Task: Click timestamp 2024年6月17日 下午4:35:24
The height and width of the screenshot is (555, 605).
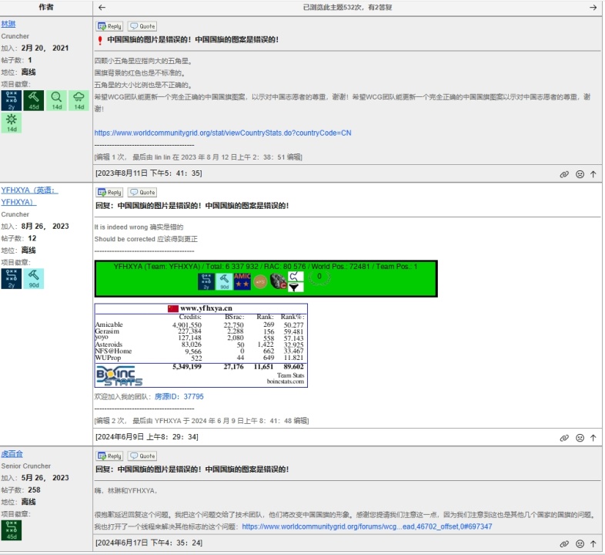Action: tap(149, 543)
